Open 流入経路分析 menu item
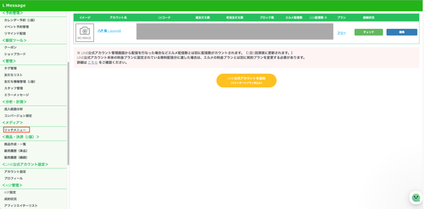Viewport: 424px width, 209px height. [x=13, y=109]
